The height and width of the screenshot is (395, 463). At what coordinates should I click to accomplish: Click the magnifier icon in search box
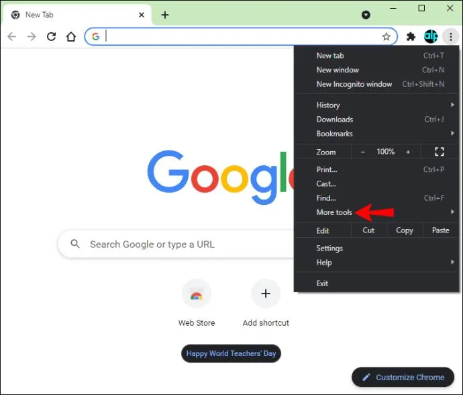pos(75,244)
